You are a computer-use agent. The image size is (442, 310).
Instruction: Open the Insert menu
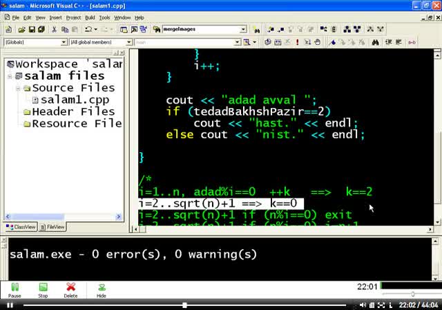[x=55, y=18]
